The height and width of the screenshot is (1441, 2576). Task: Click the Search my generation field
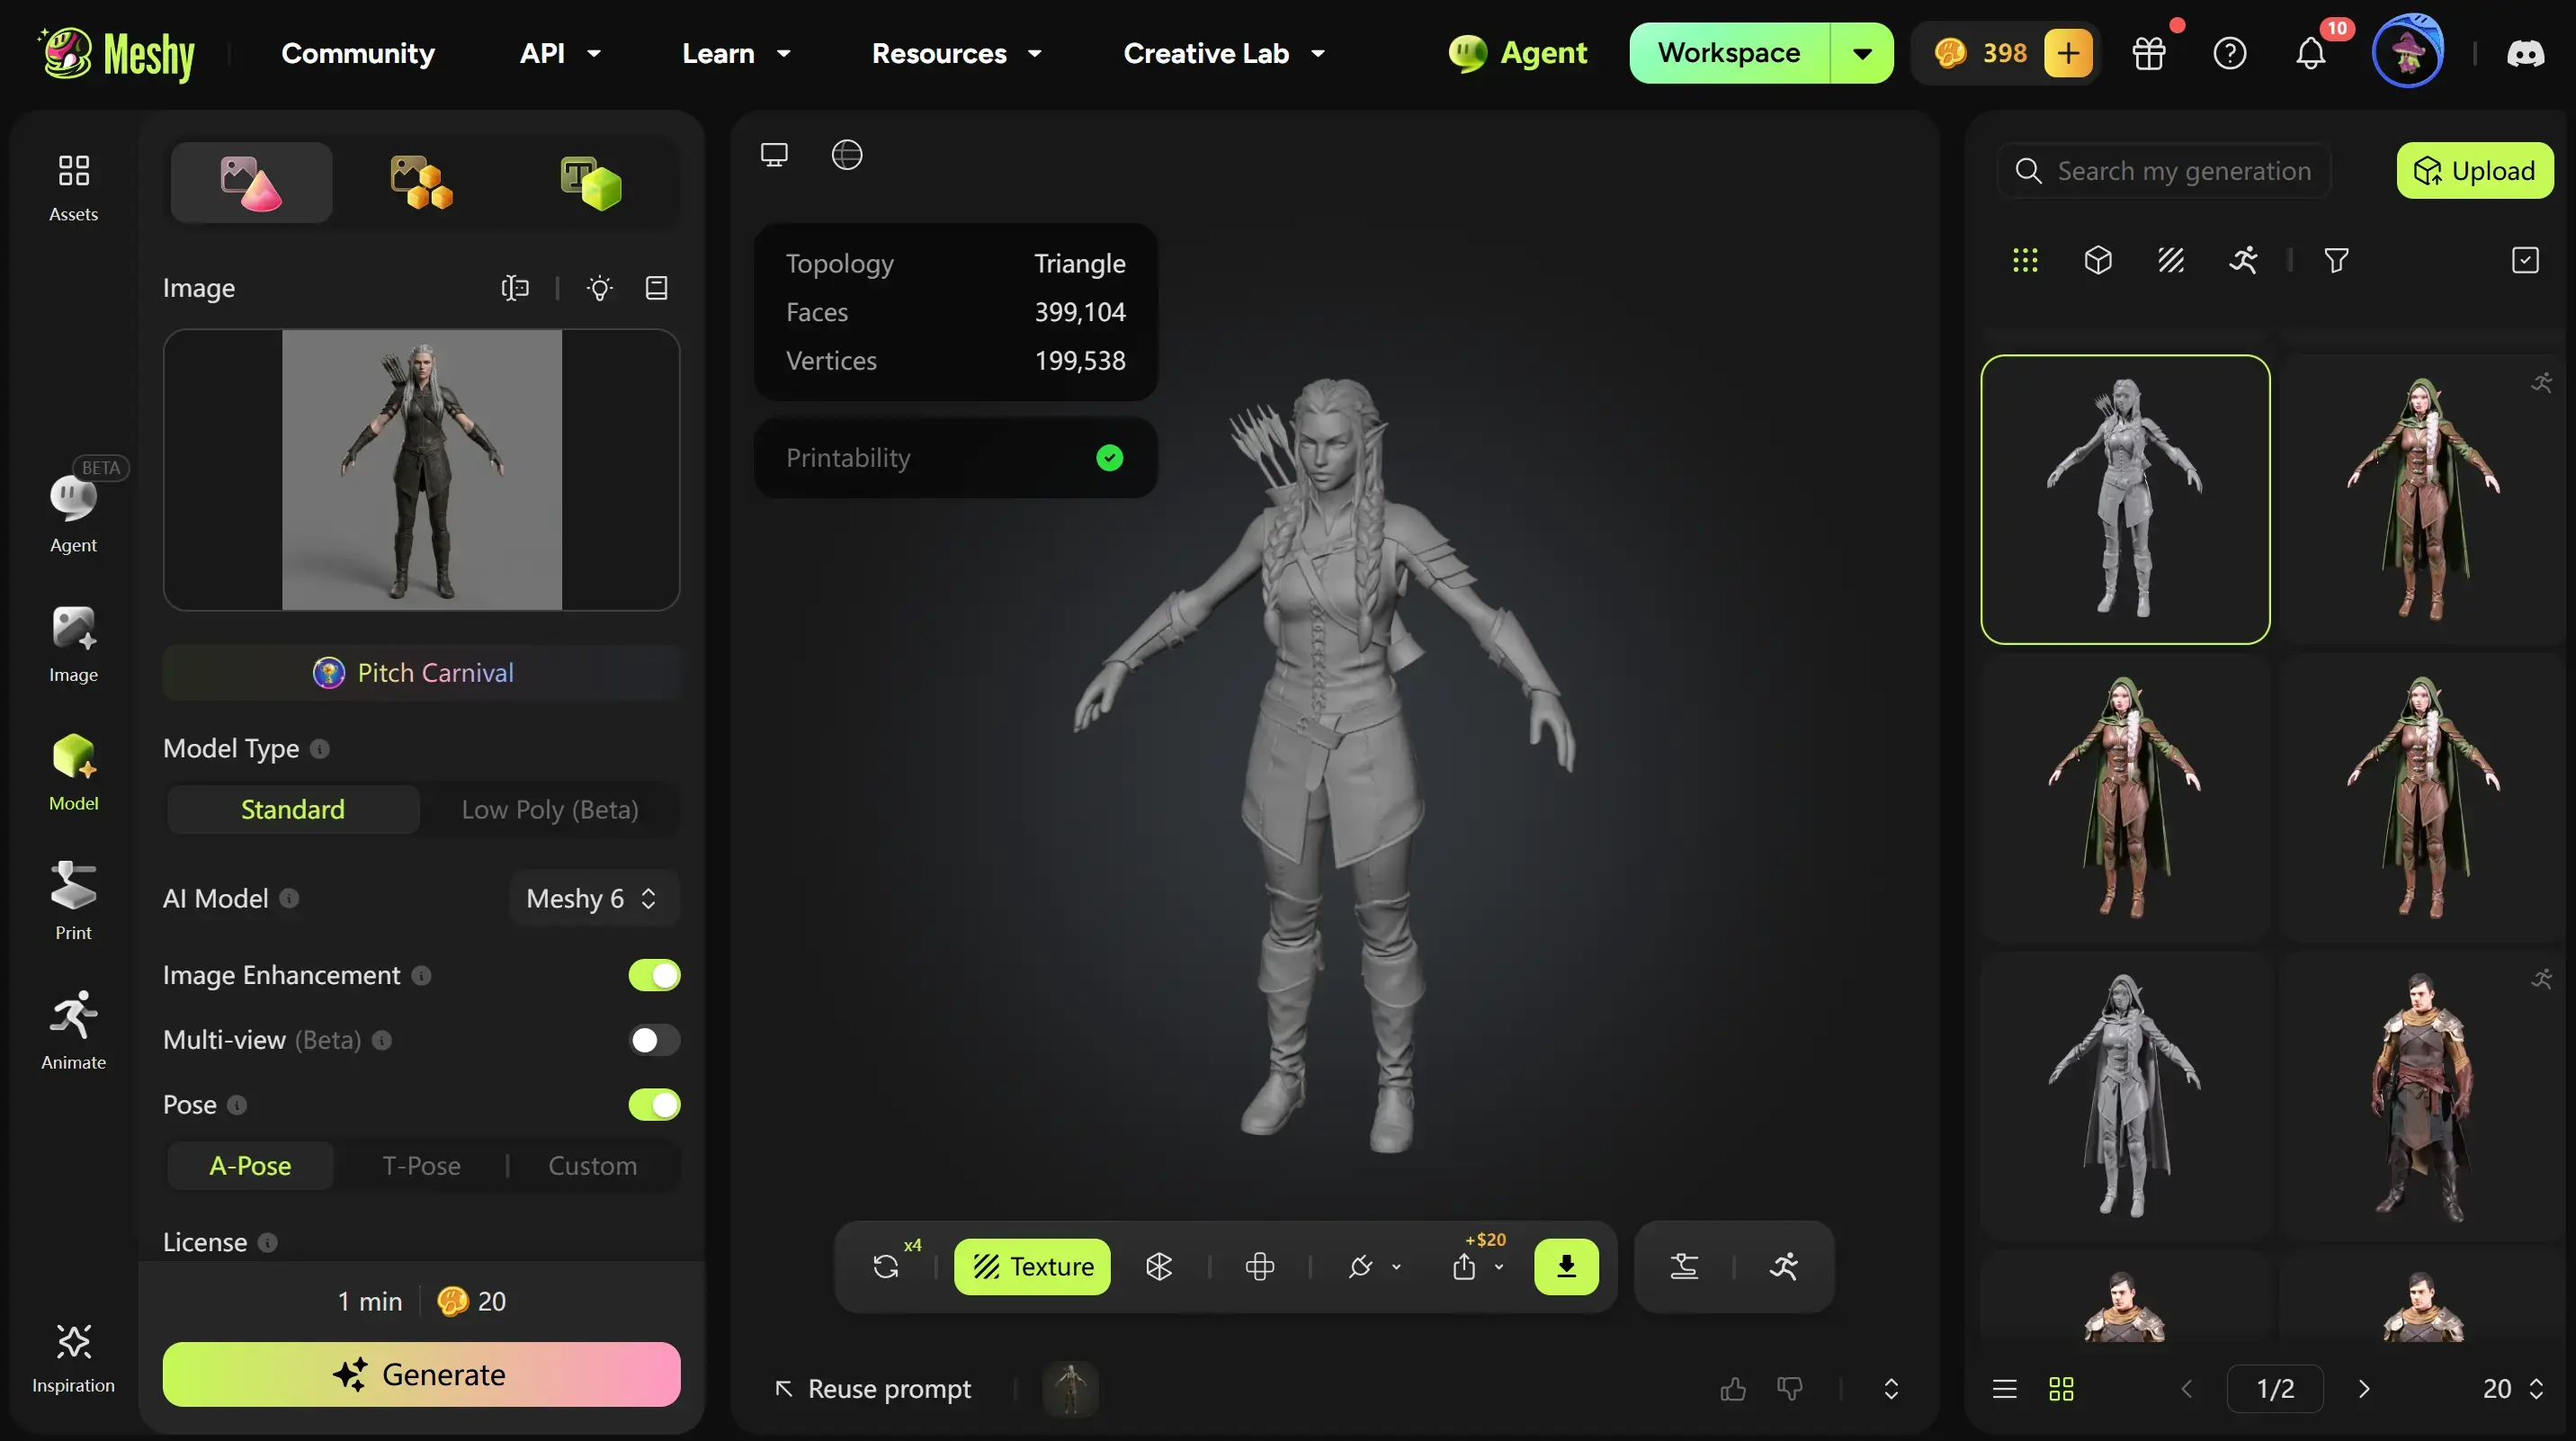click(x=2164, y=171)
